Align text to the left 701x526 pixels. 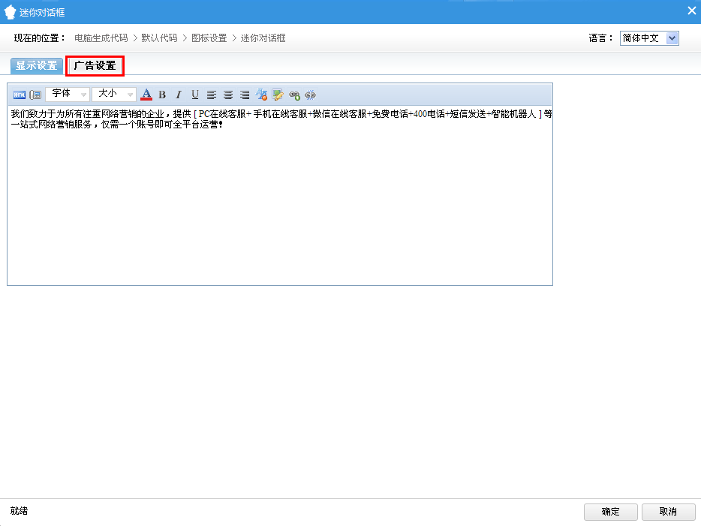212,95
